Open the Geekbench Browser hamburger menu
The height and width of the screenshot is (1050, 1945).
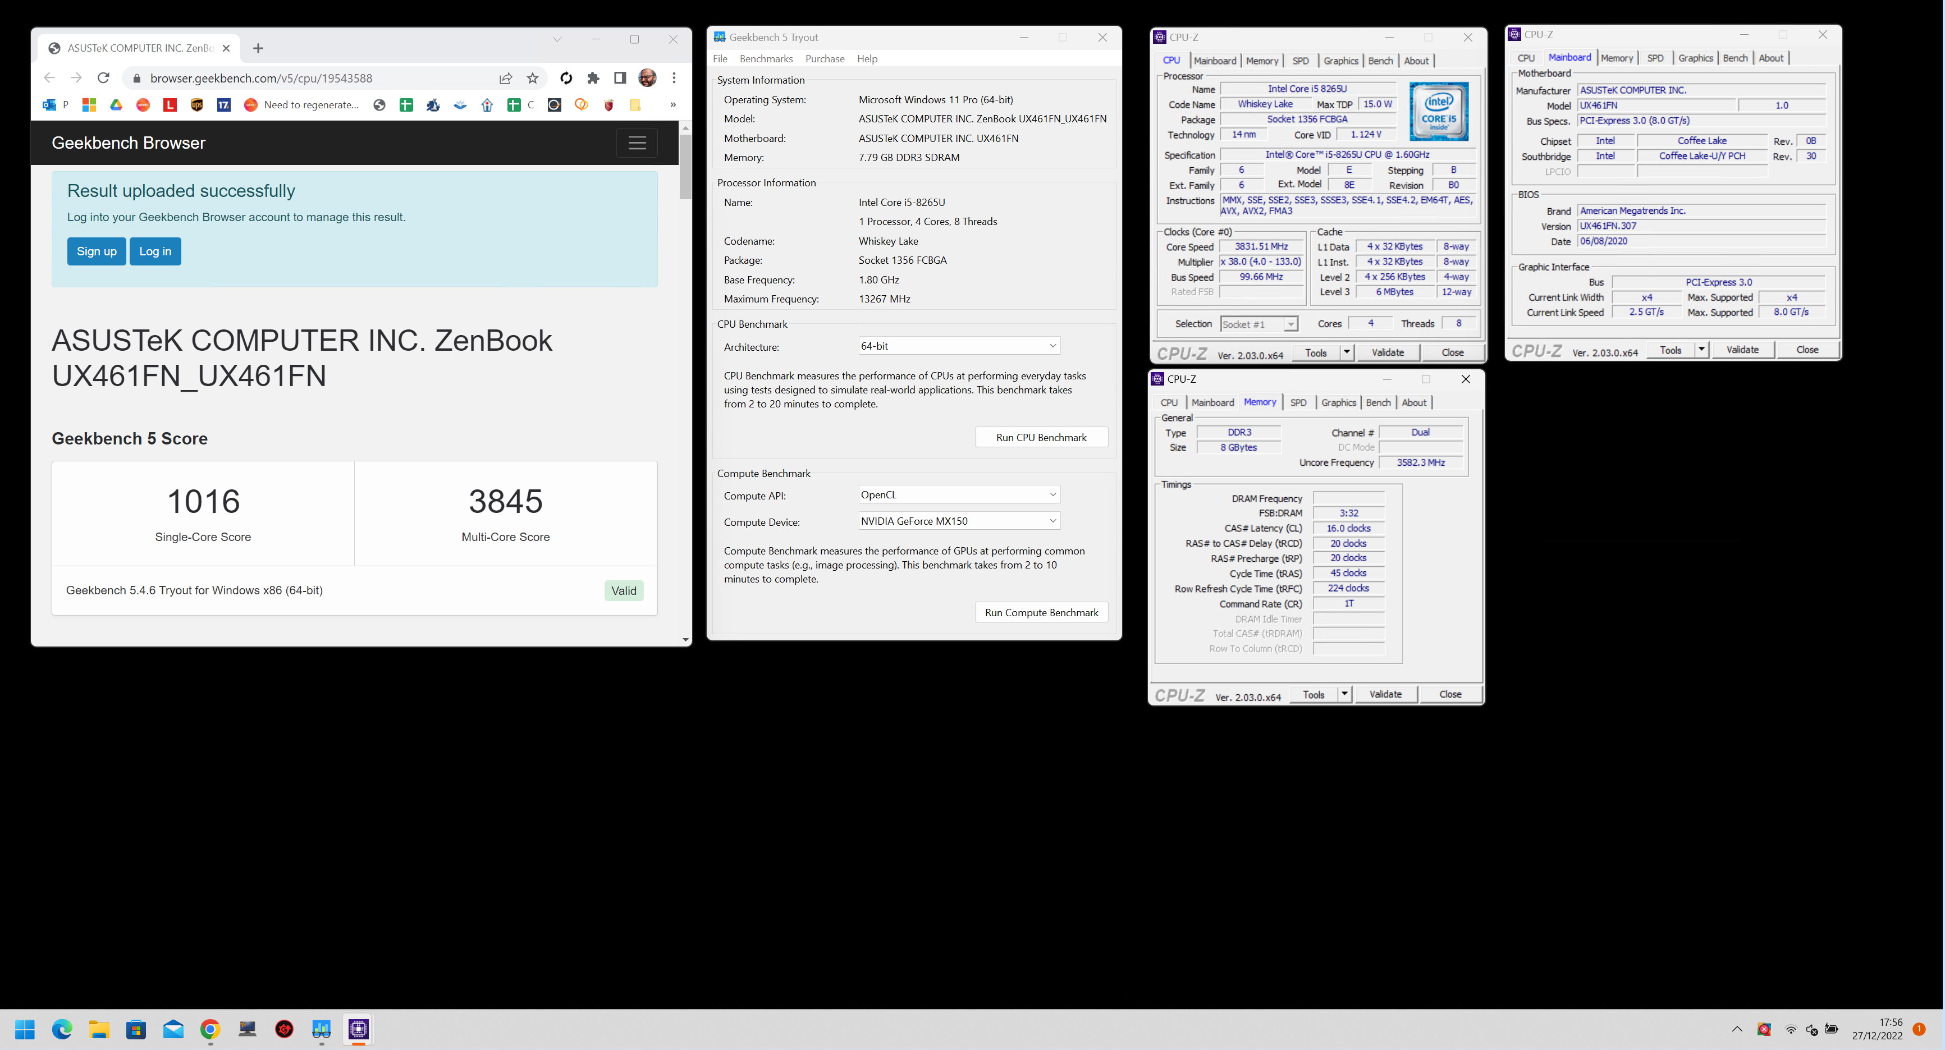coord(637,143)
